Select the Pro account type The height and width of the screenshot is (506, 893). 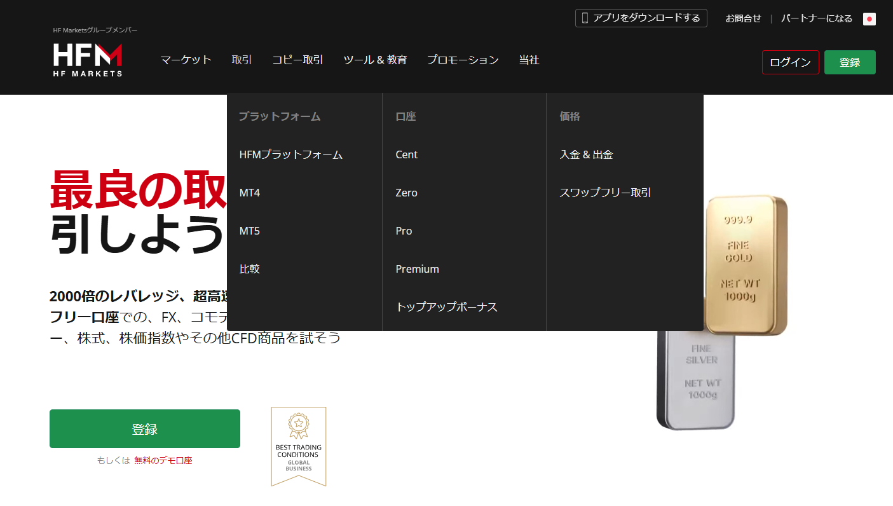click(404, 231)
